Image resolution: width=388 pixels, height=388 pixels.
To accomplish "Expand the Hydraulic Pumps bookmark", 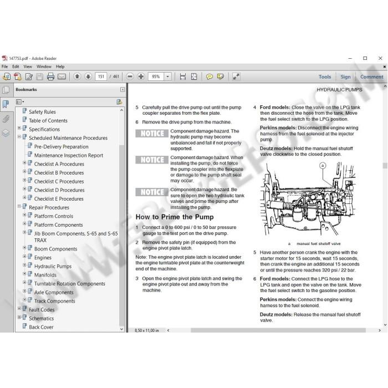I will click(24, 265).
